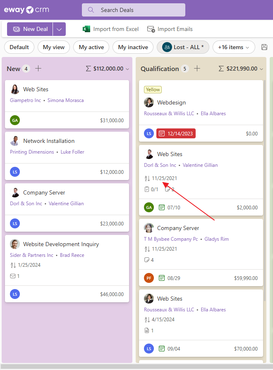Screen dimensions: 273x370
Task: Click the GA owner badge on $31,000.00 card
Action: (x=15, y=120)
